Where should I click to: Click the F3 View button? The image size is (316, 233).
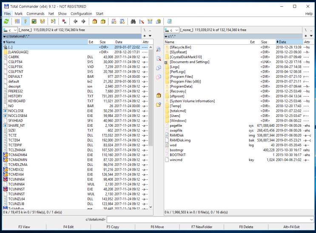pos(24,227)
